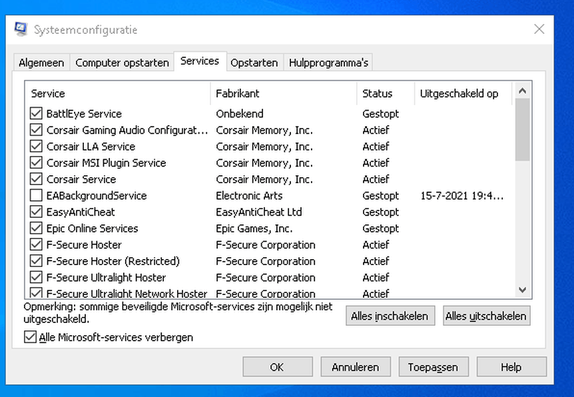Image resolution: width=574 pixels, height=397 pixels.
Task: Sort by the Service column header
Action: click(118, 94)
